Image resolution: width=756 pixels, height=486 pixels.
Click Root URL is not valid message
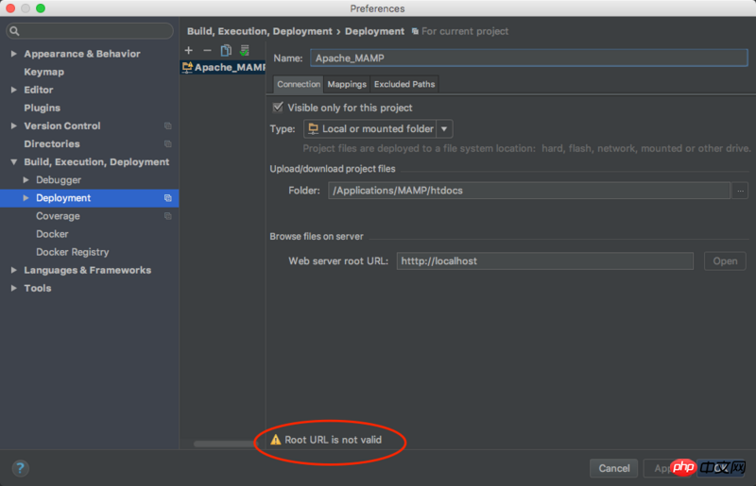pos(333,440)
